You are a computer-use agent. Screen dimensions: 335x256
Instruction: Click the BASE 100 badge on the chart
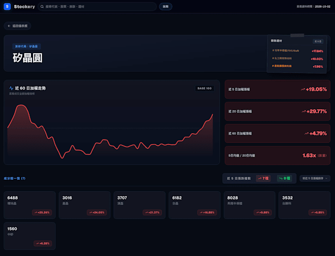click(204, 88)
